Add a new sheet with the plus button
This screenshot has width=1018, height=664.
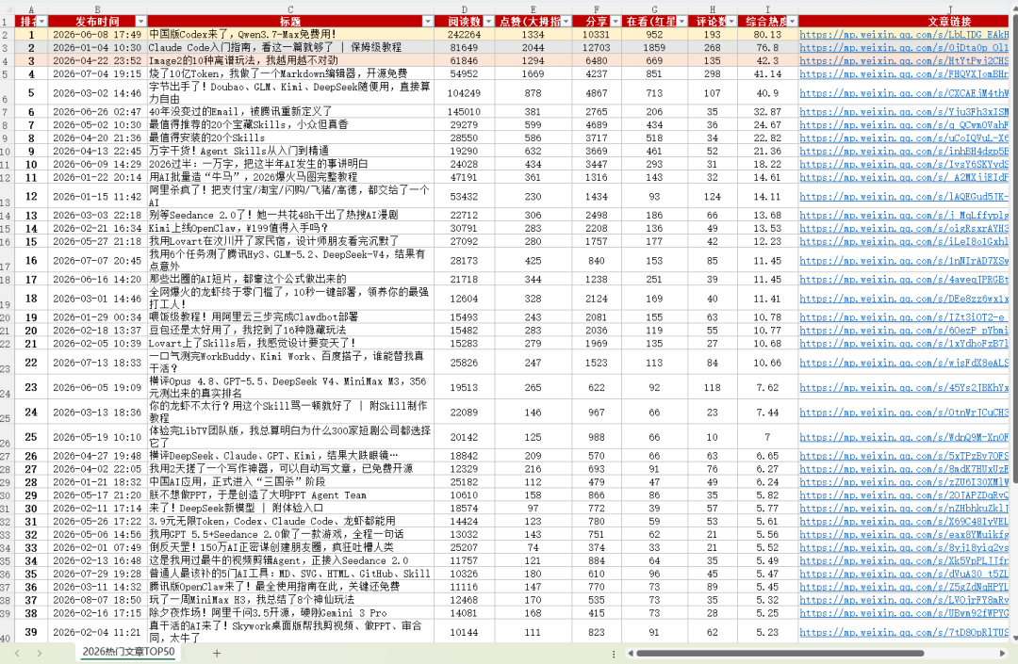[217, 653]
